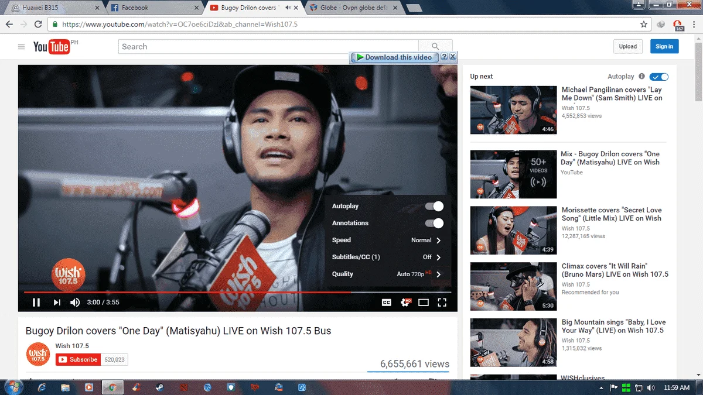The image size is (703, 395).
Task: Click the Sign in button
Action: click(x=664, y=47)
